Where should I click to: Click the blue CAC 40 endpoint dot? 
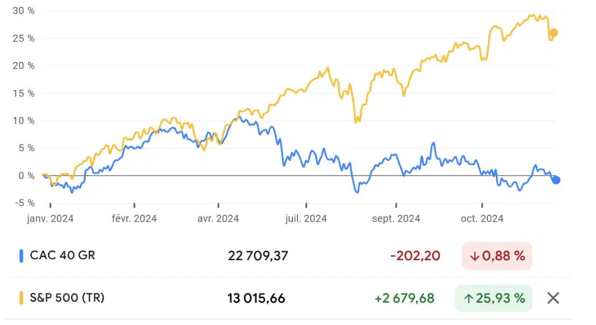click(556, 180)
